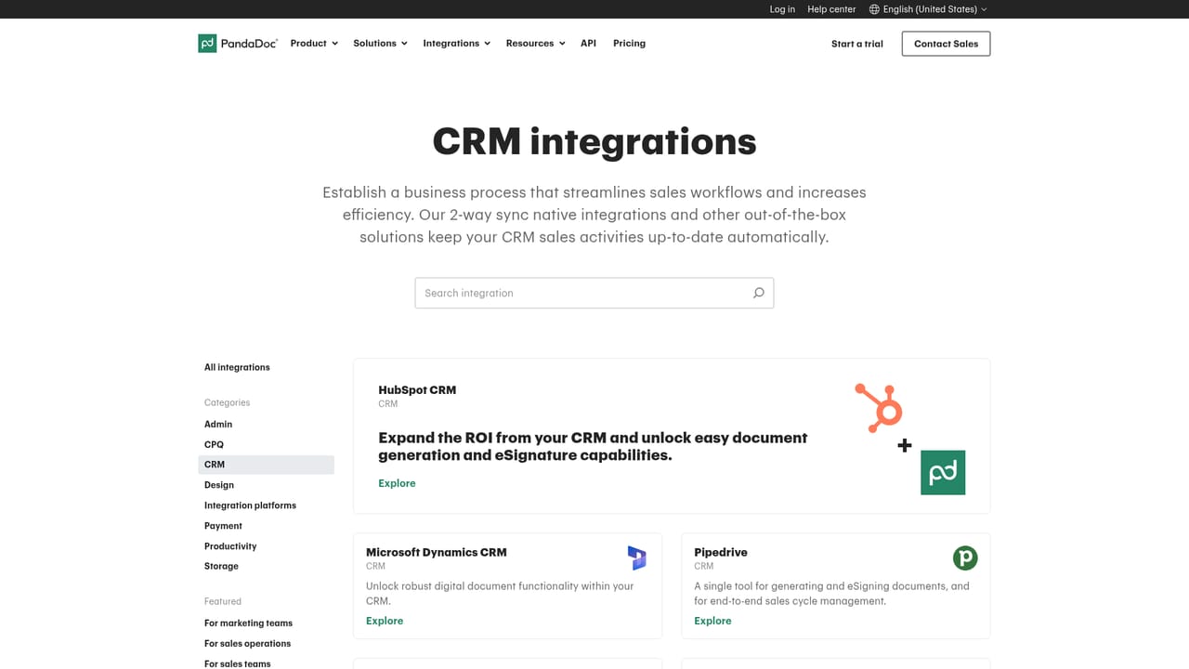Open the Help center link

tap(831, 9)
